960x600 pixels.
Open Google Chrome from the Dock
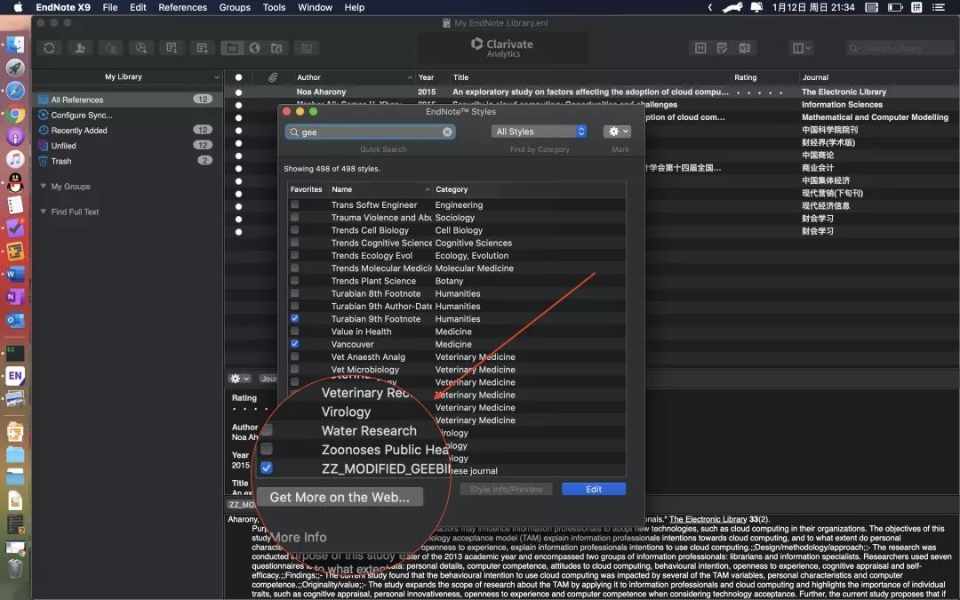pyautogui.click(x=15, y=114)
